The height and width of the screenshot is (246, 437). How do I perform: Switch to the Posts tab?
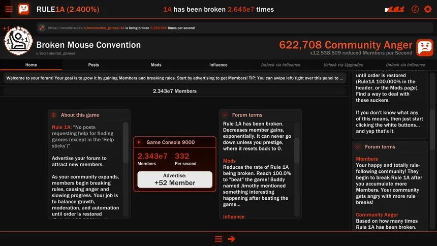[x=93, y=65]
